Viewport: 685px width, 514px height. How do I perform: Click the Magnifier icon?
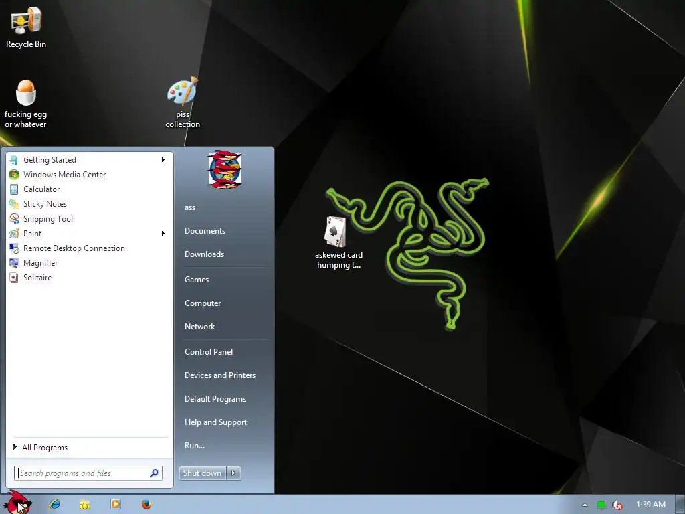pyautogui.click(x=14, y=262)
